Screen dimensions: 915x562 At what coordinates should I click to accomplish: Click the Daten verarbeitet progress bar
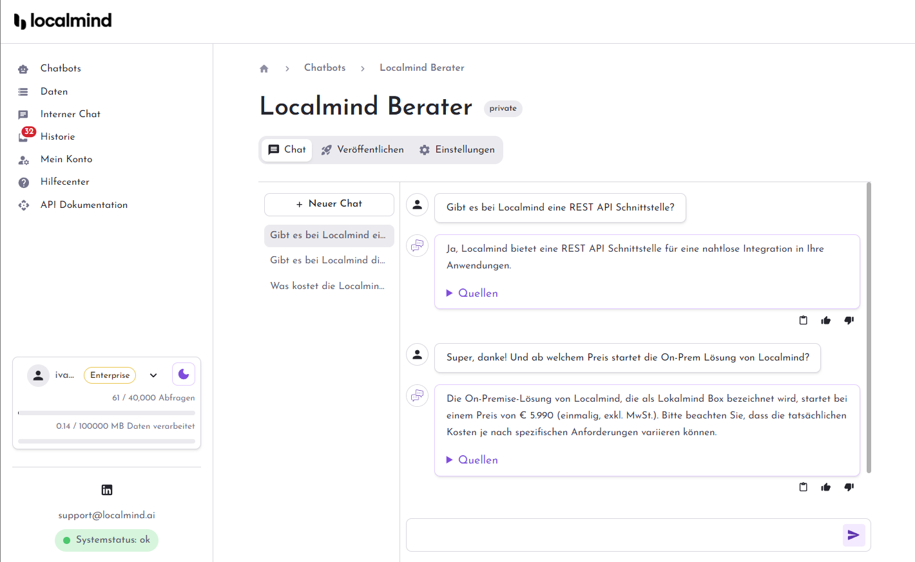(x=106, y=441)
